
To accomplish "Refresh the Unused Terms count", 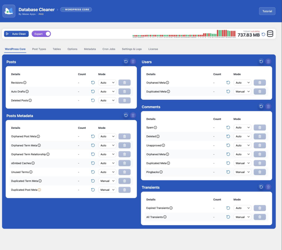I will pos(93,172).
